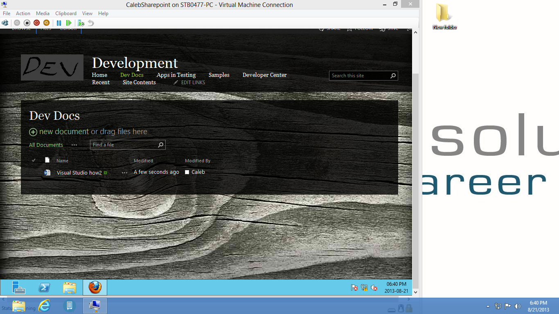Click the Find a file magnifier icon

161,145
